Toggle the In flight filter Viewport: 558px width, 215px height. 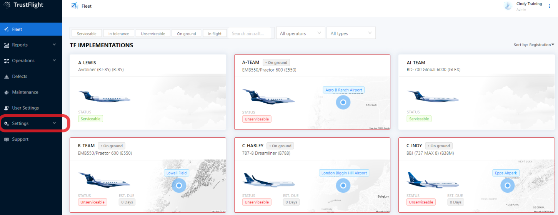(215, 33)
